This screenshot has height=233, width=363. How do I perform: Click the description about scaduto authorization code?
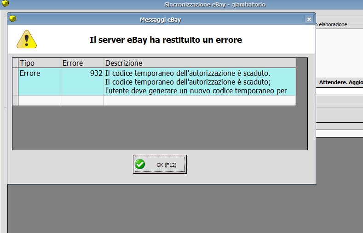point(200,82)
